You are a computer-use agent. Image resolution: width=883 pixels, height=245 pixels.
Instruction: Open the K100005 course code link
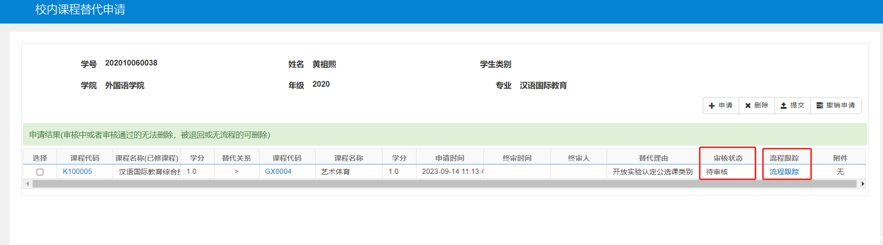pos(77,171)
